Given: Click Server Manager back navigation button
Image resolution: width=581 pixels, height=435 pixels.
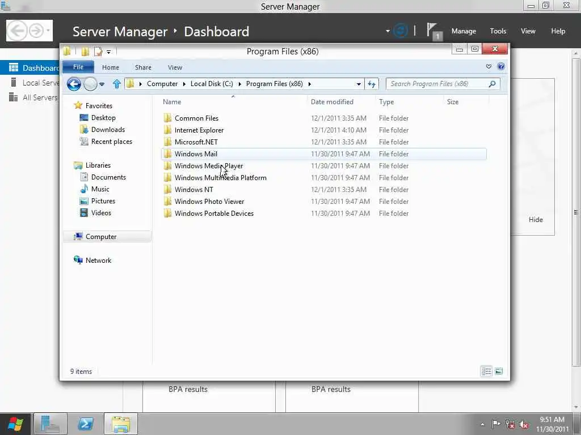Looking at the screenshot, I should 16,31.
